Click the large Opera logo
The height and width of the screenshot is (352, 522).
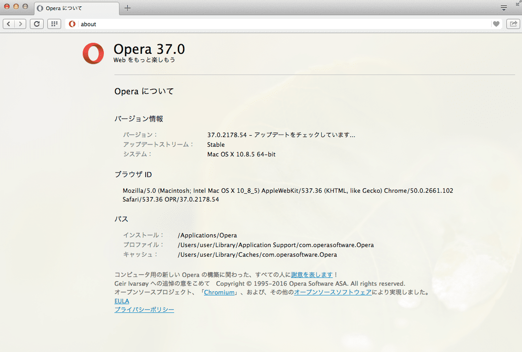93,53
